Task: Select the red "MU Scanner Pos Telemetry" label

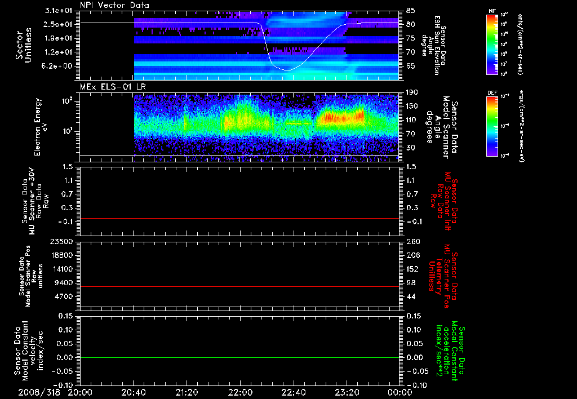Action: (443, 276)
